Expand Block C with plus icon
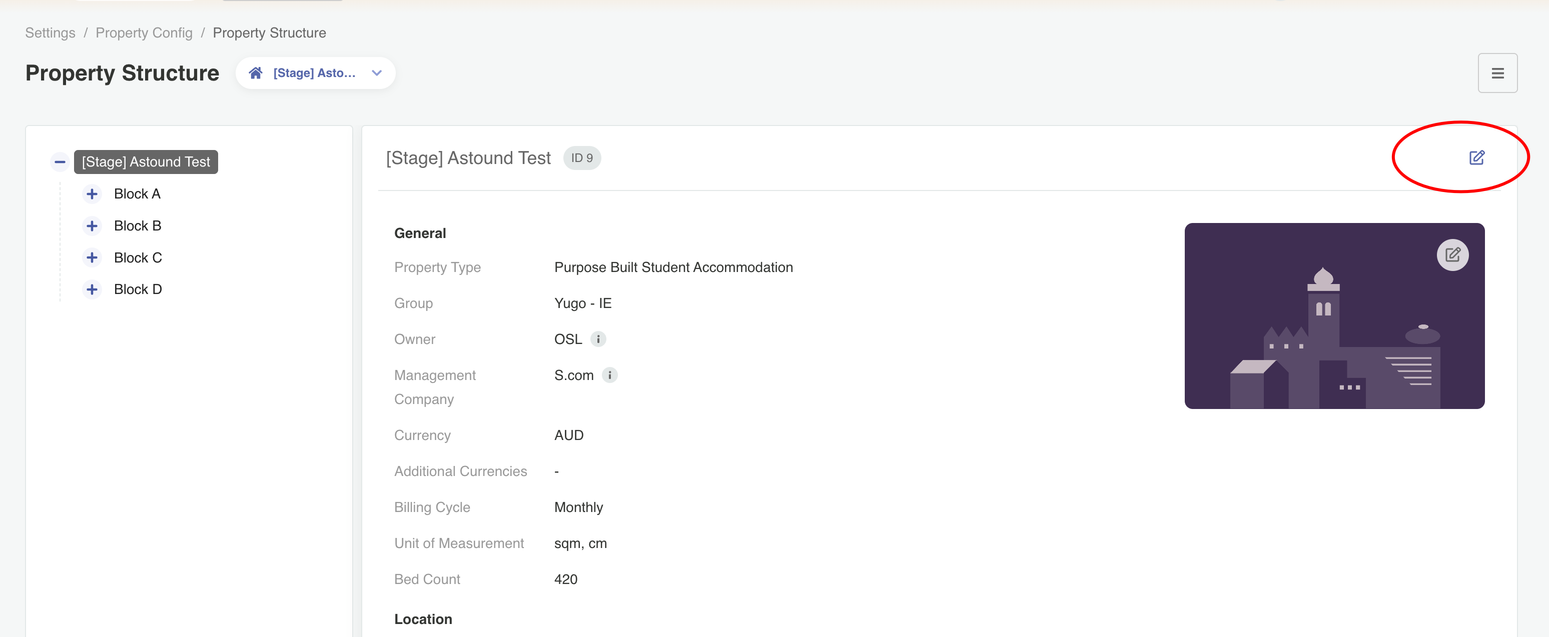This screenshot has height=637, width=1549. pos(92,258)
